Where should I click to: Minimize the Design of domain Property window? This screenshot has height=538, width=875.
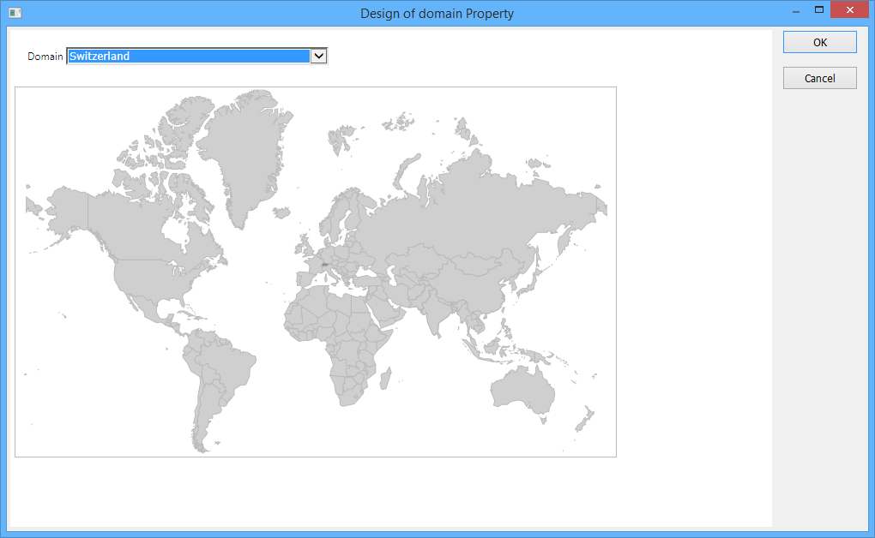[x=796, y=10]
